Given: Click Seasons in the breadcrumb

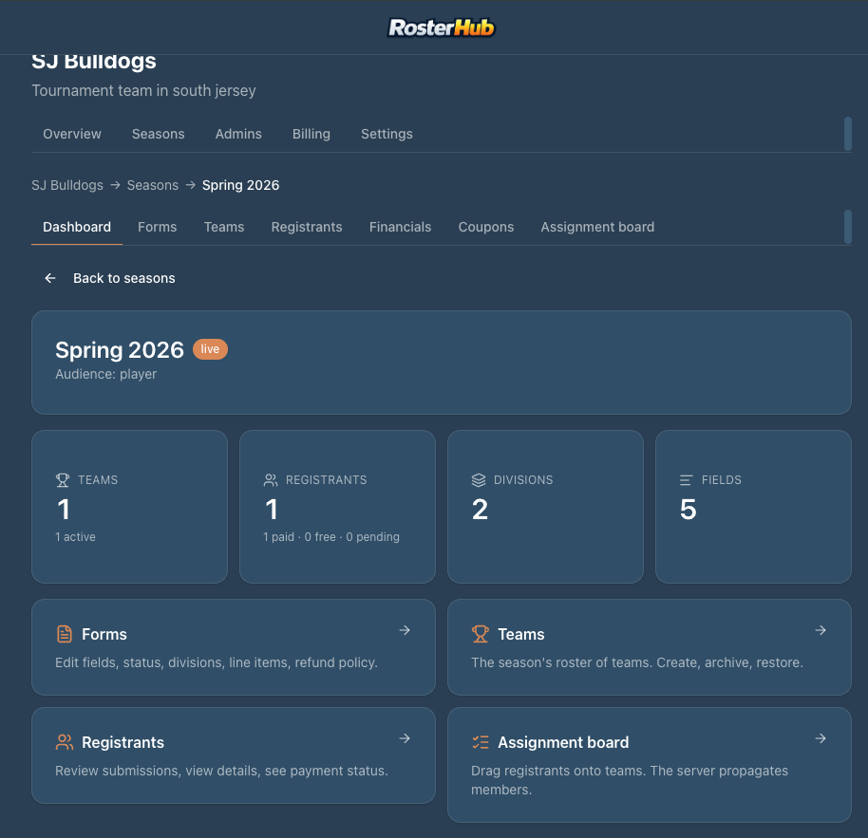Looking at the screenshot, I should 153,185.
